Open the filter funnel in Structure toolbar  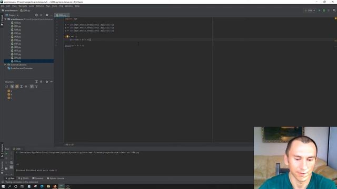[36, 86]
